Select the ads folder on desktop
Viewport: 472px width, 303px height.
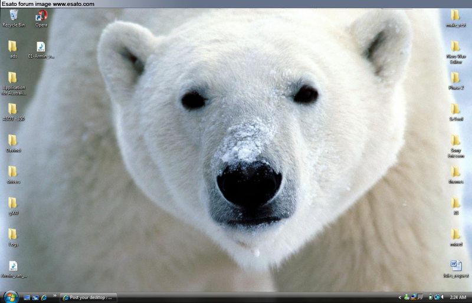(12, 50)
